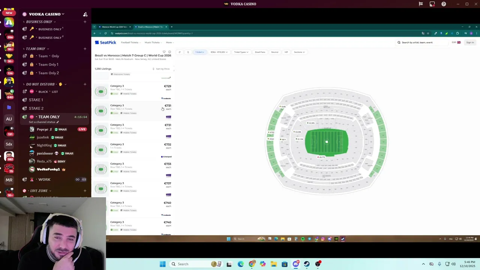The height and width of the screenshot is (270, 480).
Task: Open Music Tickets menu
Action: [x=153, y=42]
